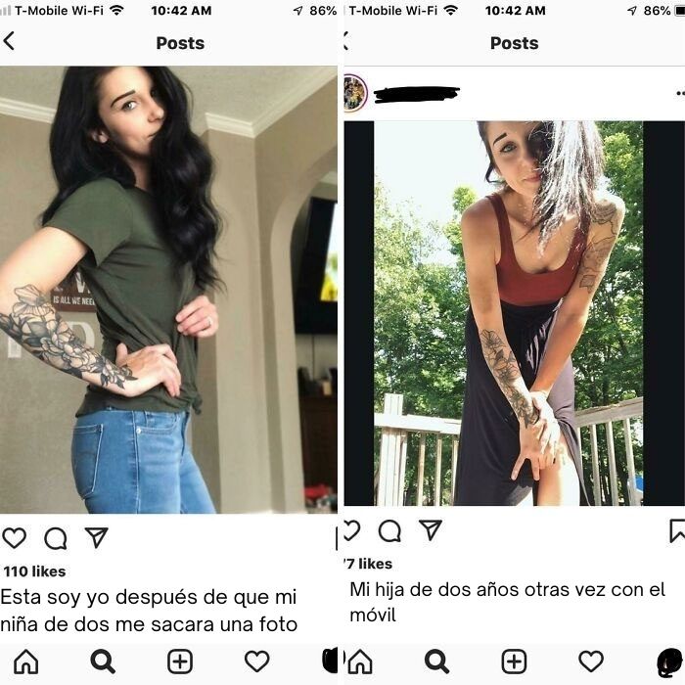Open Search tab in right bottom bar

[x=436, y=662]
